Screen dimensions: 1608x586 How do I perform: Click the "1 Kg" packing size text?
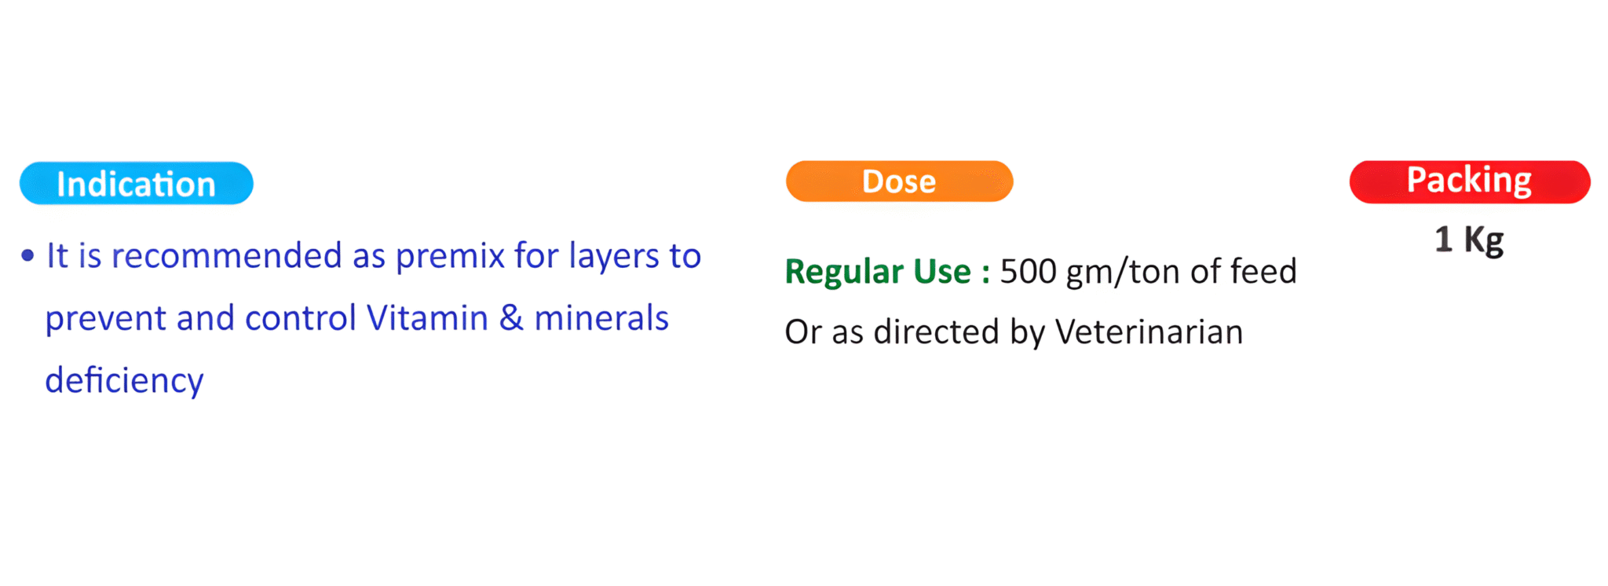(1468, 240)
